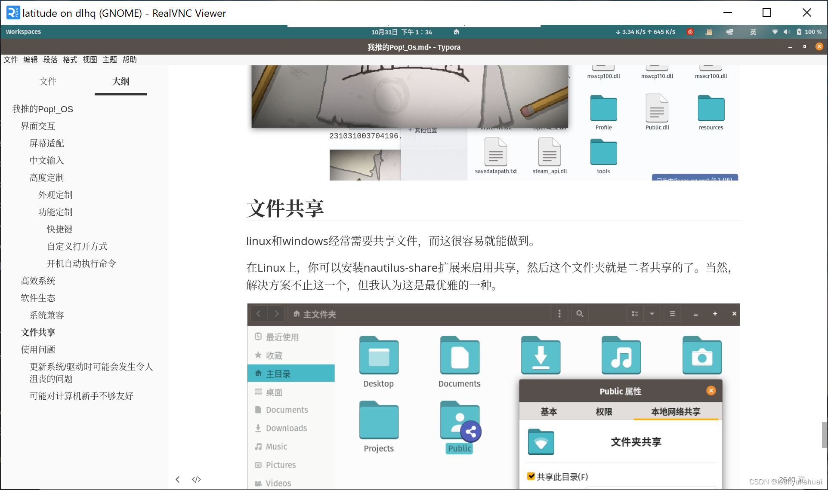
Task: Switch sidebar to the 文件 tab
Action: pyautogui.click(x=48, y=81)
